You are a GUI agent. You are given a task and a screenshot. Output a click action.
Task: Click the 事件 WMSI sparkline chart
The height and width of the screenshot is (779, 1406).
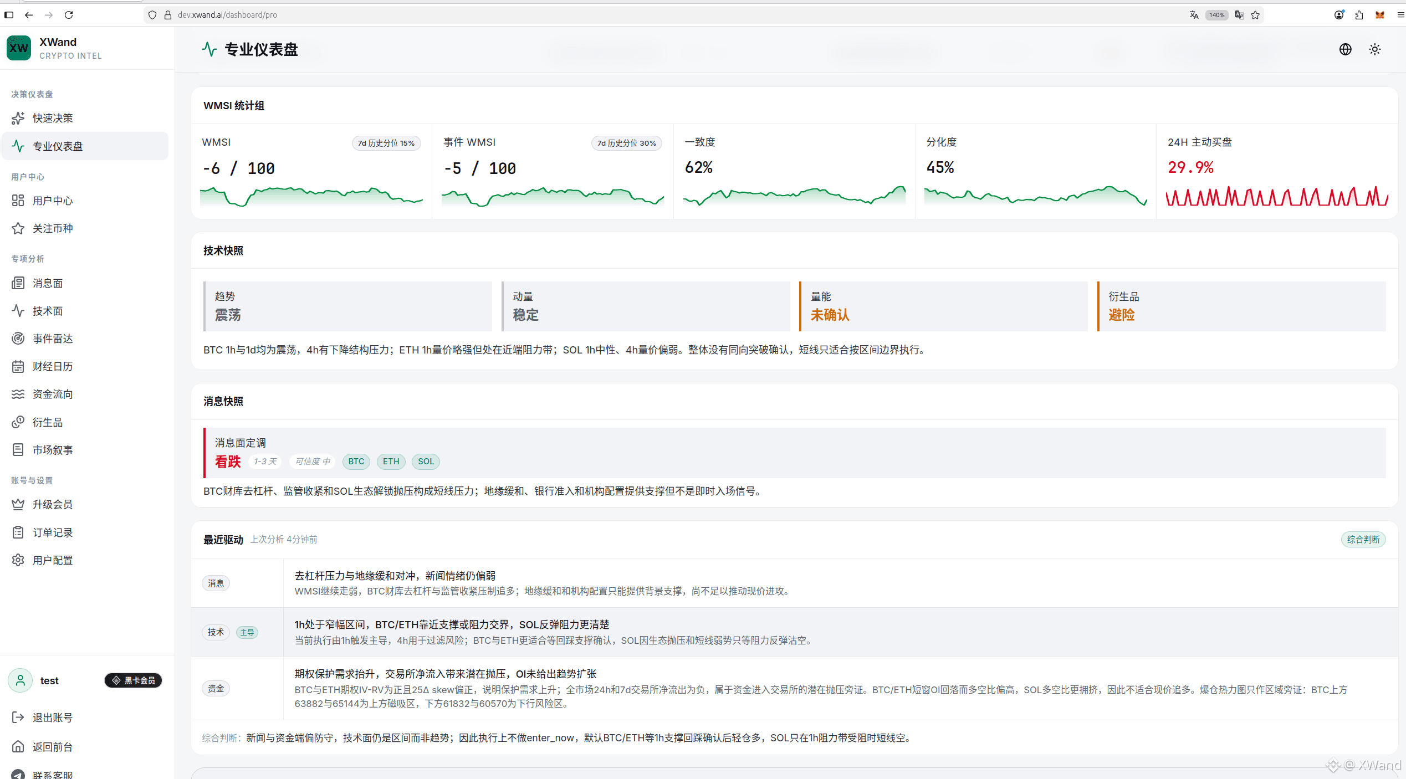pyautogui.click(x=553, y=197)
